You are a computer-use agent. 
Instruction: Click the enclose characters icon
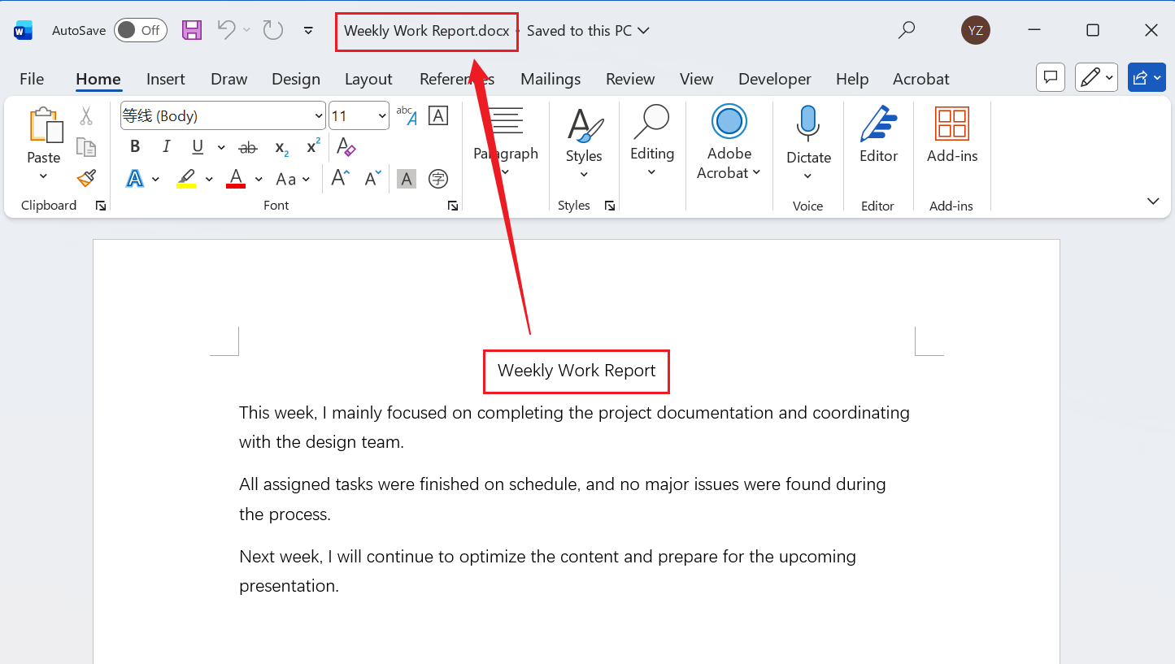click(x=438, y=179)
